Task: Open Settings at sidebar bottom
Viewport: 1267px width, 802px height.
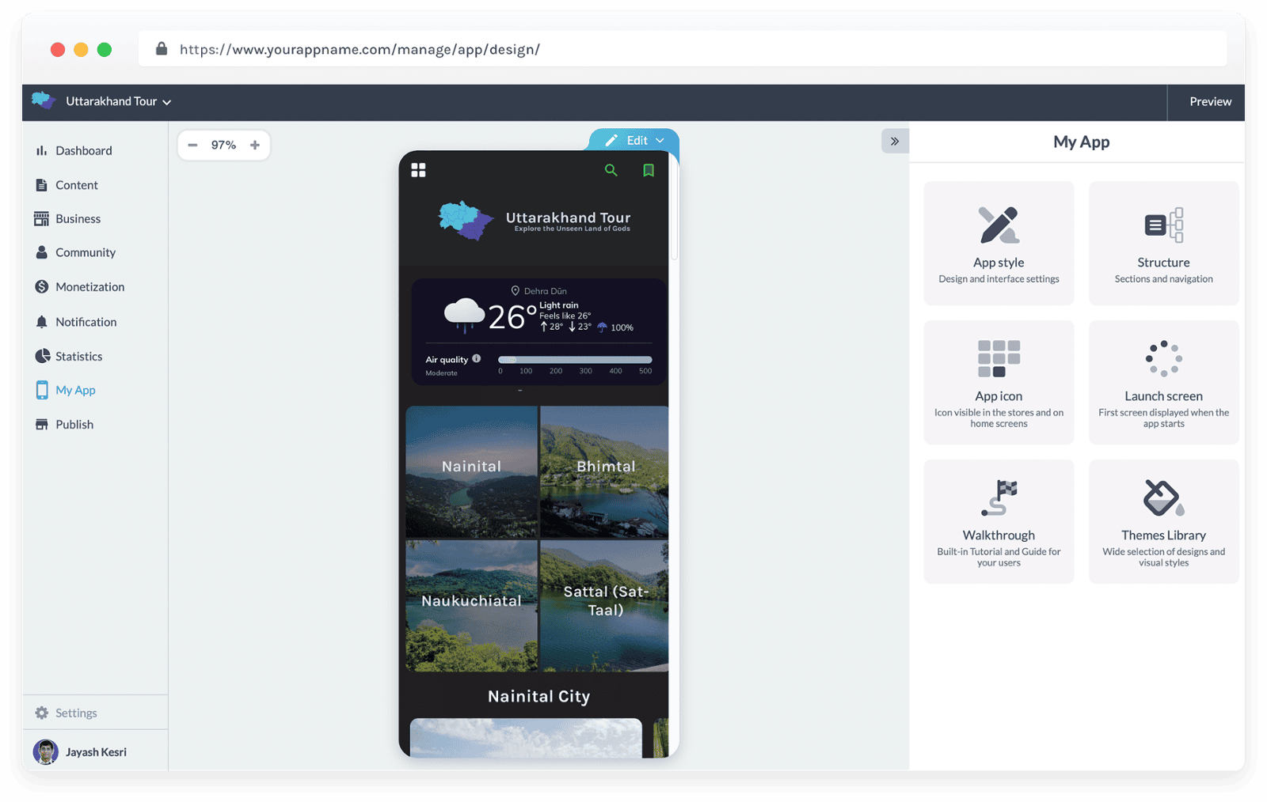Action: [x=76, y=713]
